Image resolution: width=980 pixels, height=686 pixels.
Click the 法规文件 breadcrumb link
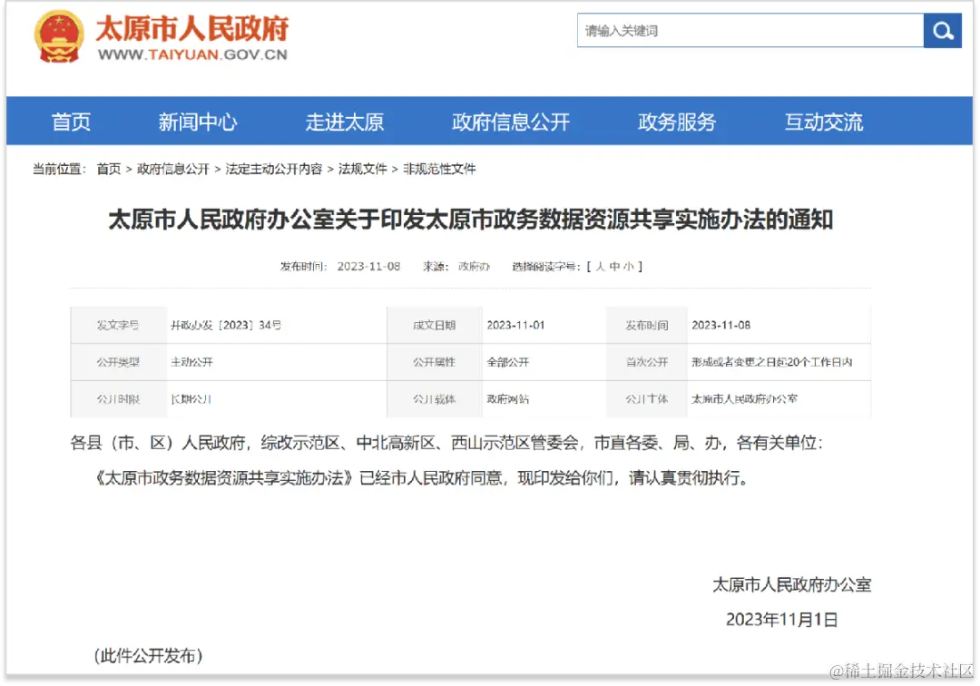[363, 168]
